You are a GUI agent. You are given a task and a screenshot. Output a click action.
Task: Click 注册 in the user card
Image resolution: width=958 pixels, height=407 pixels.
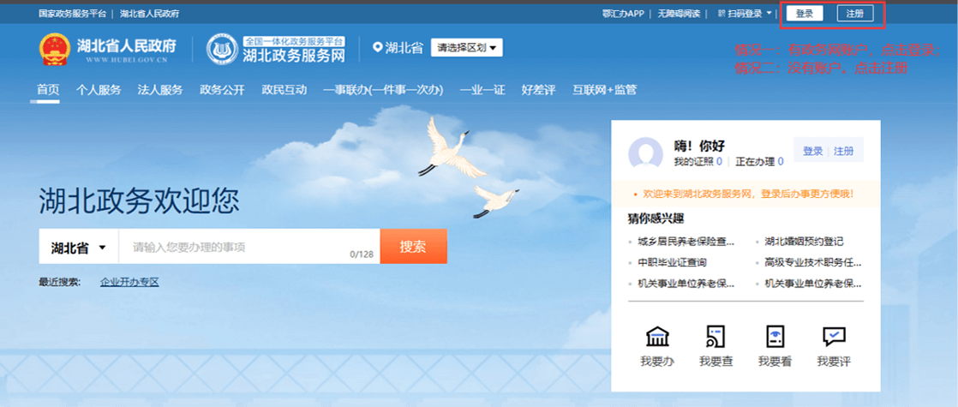844,151
